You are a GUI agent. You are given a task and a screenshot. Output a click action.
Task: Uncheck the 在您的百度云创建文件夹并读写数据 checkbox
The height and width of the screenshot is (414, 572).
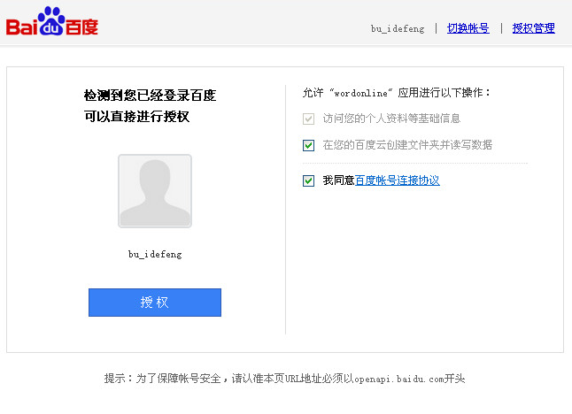[x=308, y=145]
